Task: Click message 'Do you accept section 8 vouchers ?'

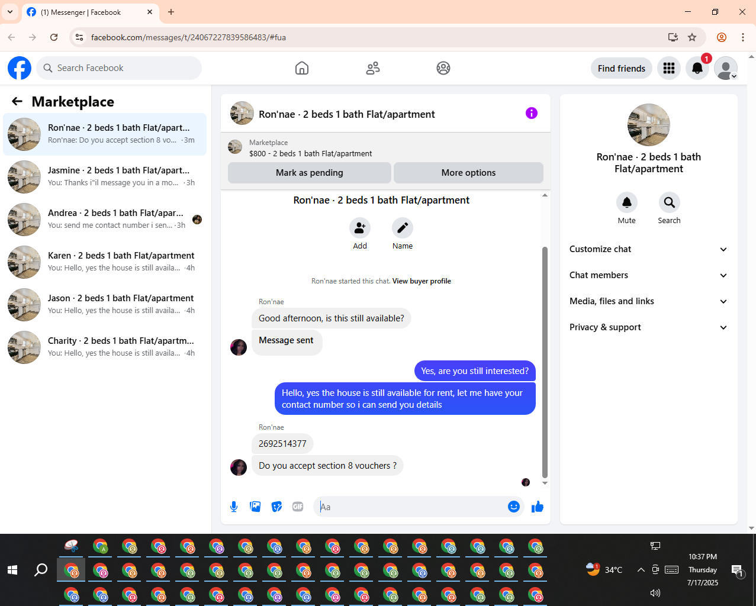Action: (327, 466)
